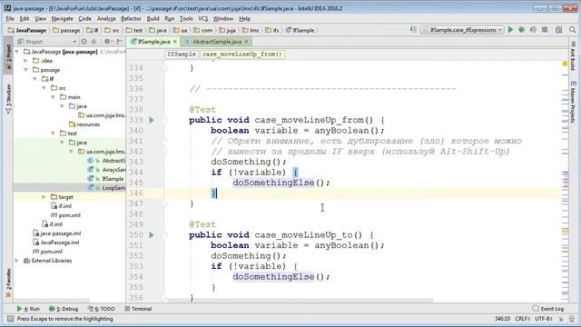Open the 2: Favorites tool window stripe

click(8, 283)
